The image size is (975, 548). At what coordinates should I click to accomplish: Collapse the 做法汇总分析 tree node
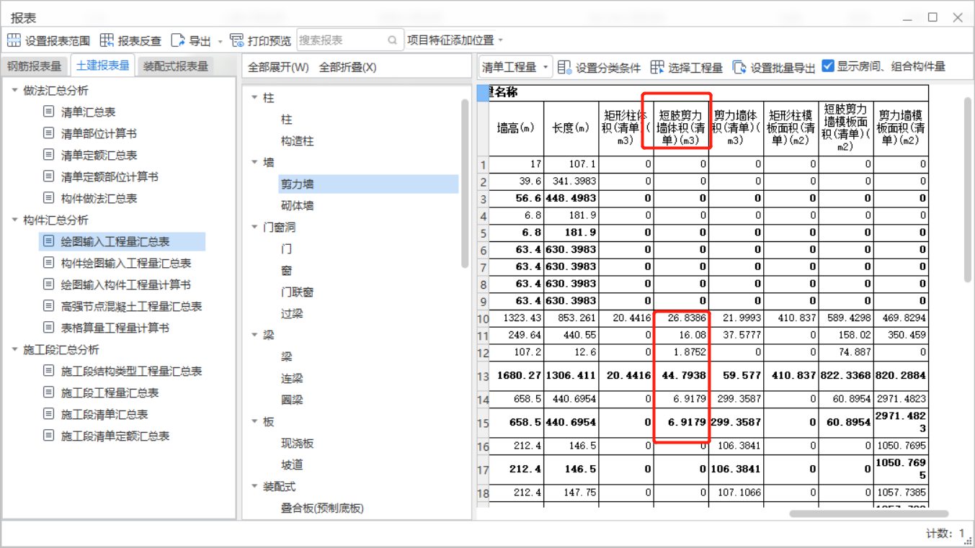tap(15, 90)
